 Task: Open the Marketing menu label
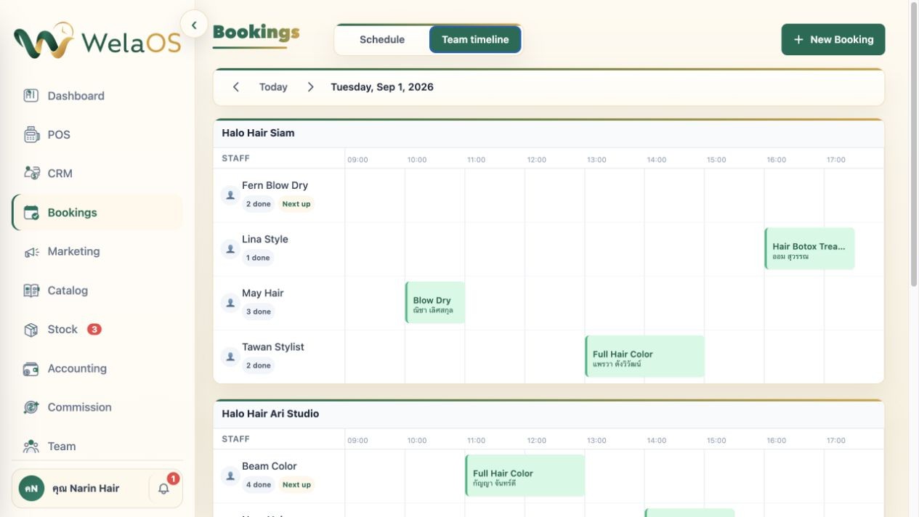(73, 251)
